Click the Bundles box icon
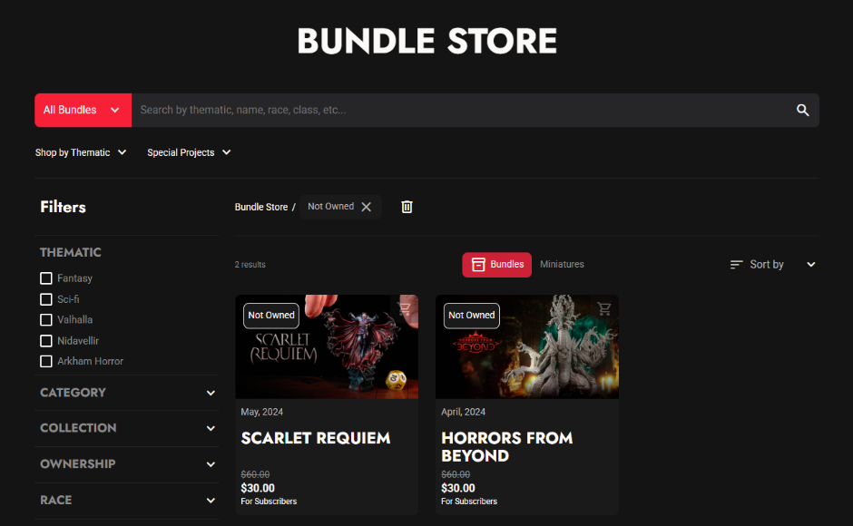The width and height of the screenshot is (853, 526). (478, 264)
